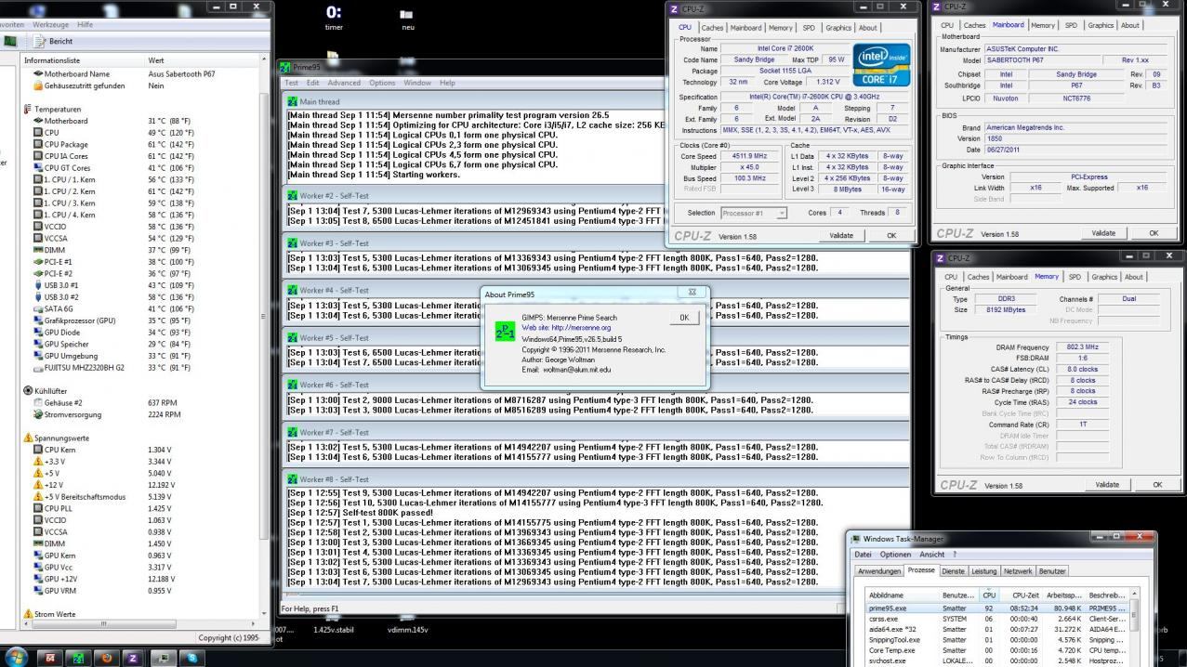Click OK in the About Prime95 dialog
Viewport: 1187px width, 667px height.
[684, 318]
